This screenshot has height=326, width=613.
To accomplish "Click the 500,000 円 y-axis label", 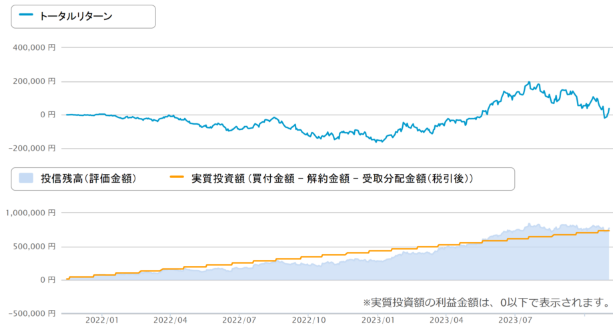I will 33,246.
